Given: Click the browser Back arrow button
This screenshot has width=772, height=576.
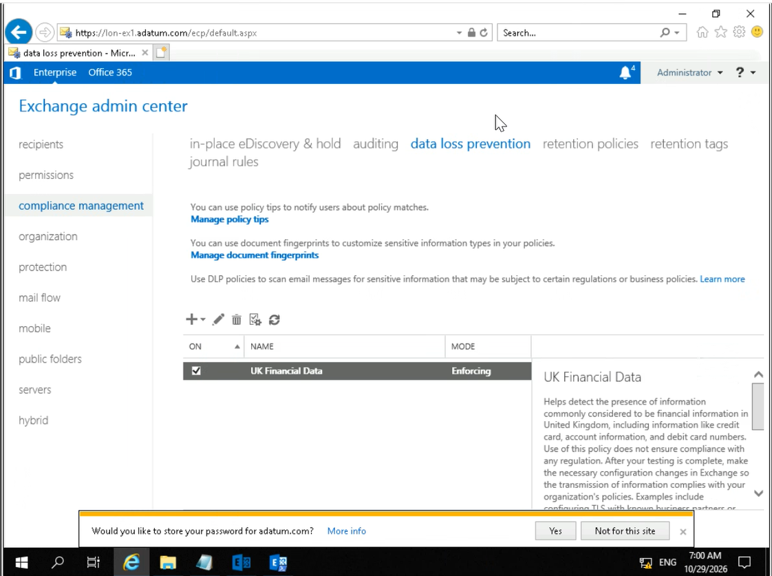Looking at the screenshot, I should pos(18,32).
